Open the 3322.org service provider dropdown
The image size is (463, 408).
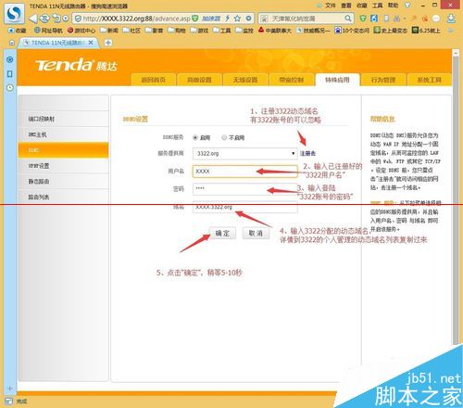[x=245, y=154]
